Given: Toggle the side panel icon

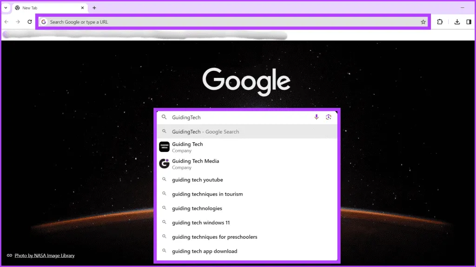Looking at the screenshot, I should [469, 22].
